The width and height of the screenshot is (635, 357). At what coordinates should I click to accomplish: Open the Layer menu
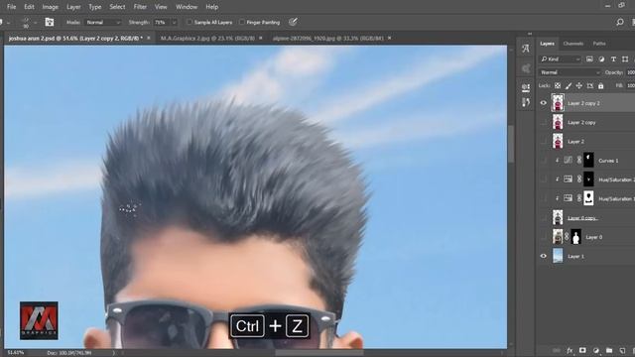(73, 7)
